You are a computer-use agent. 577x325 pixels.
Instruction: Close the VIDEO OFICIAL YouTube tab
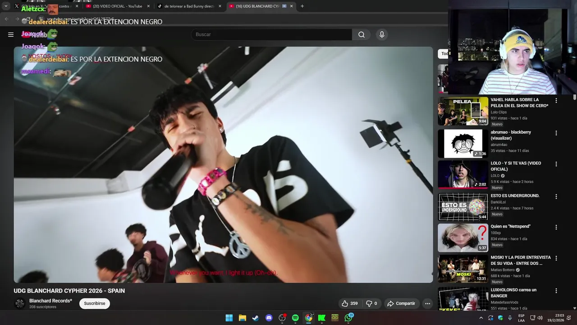point(148,6)
